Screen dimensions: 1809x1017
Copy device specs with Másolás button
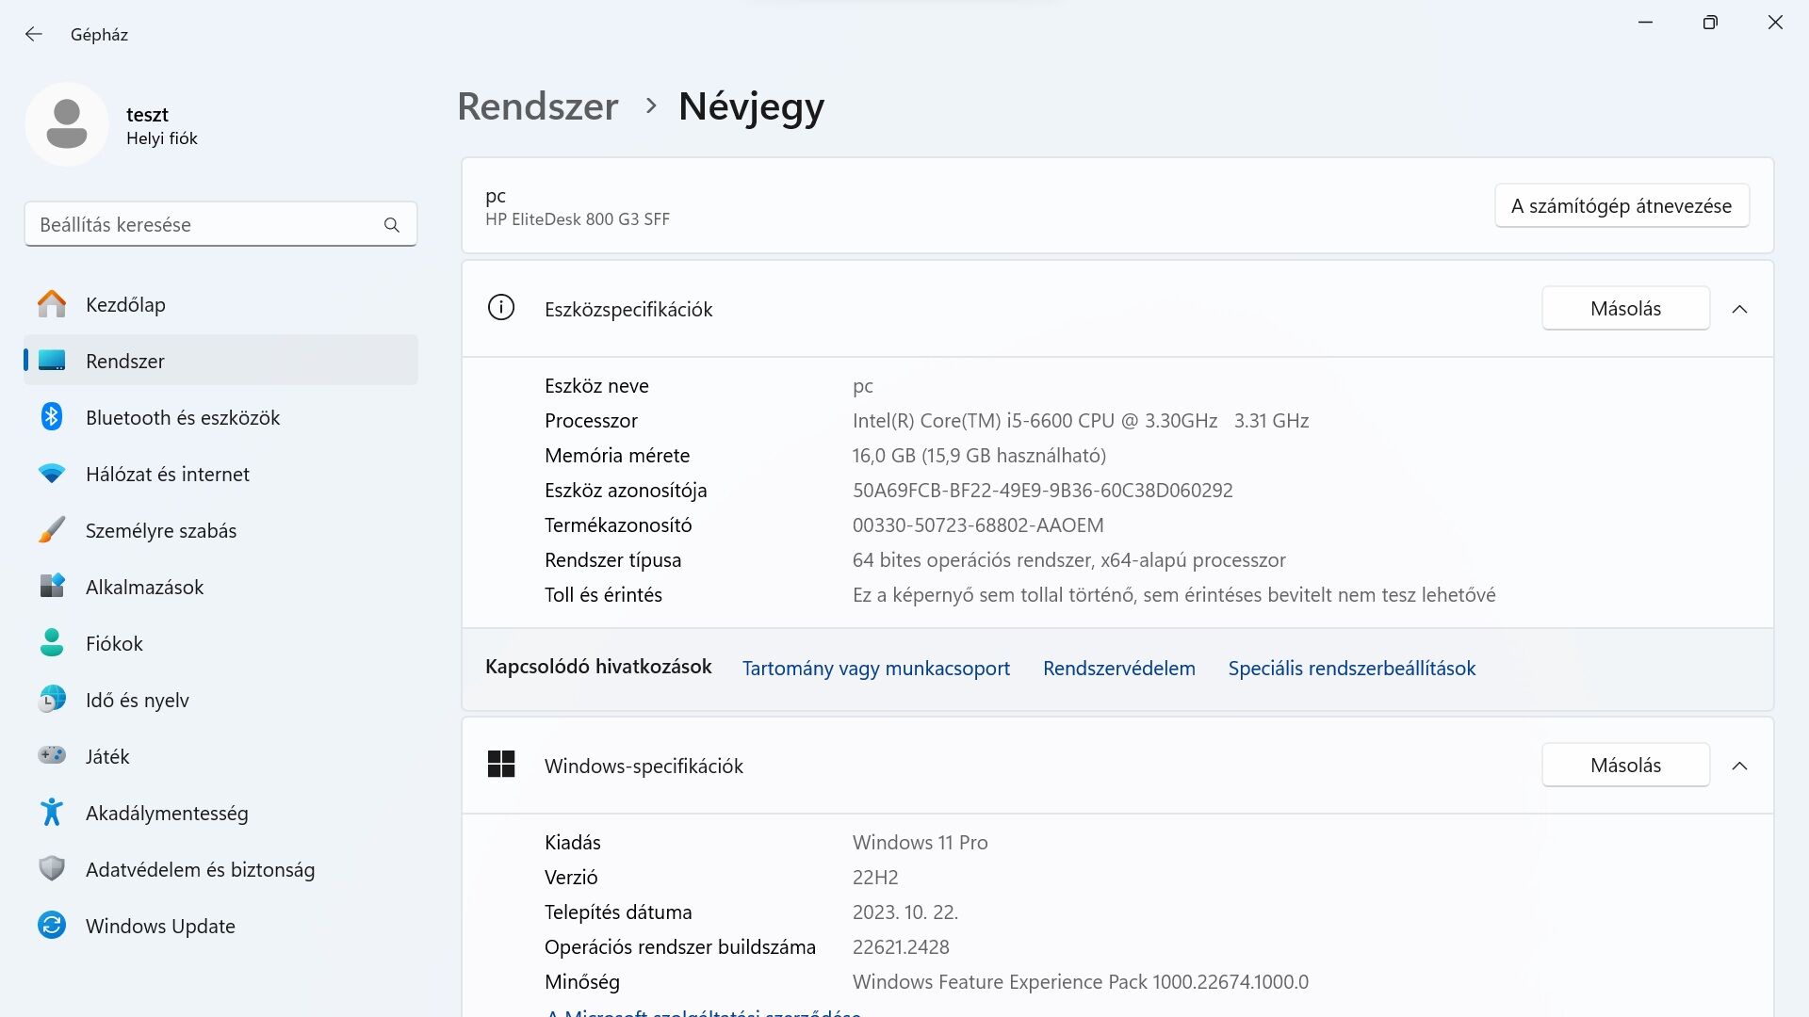(x=1625, y=309)
